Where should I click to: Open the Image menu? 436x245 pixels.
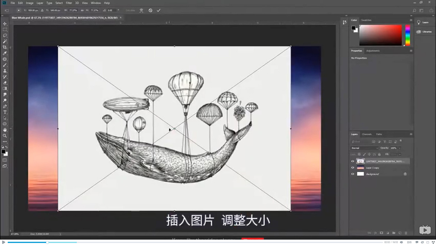29,3
